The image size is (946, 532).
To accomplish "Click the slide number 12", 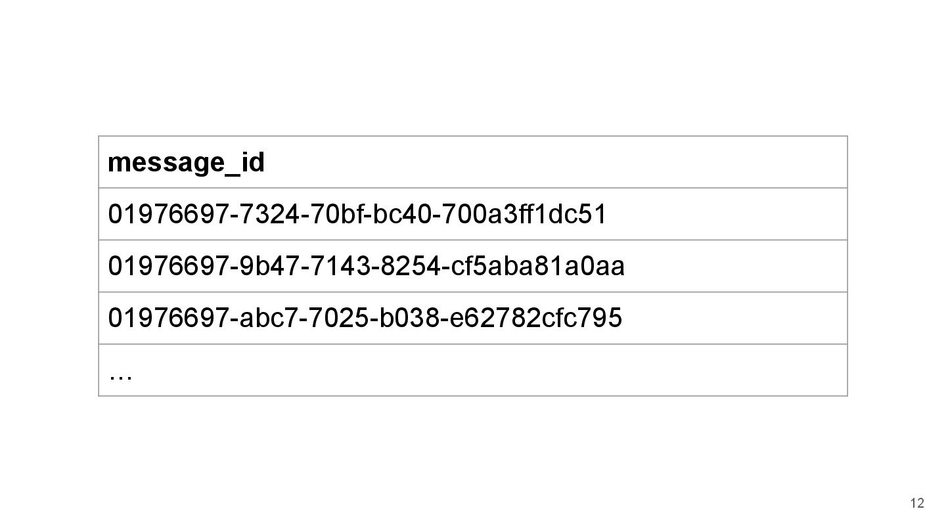I will [917, 504].
